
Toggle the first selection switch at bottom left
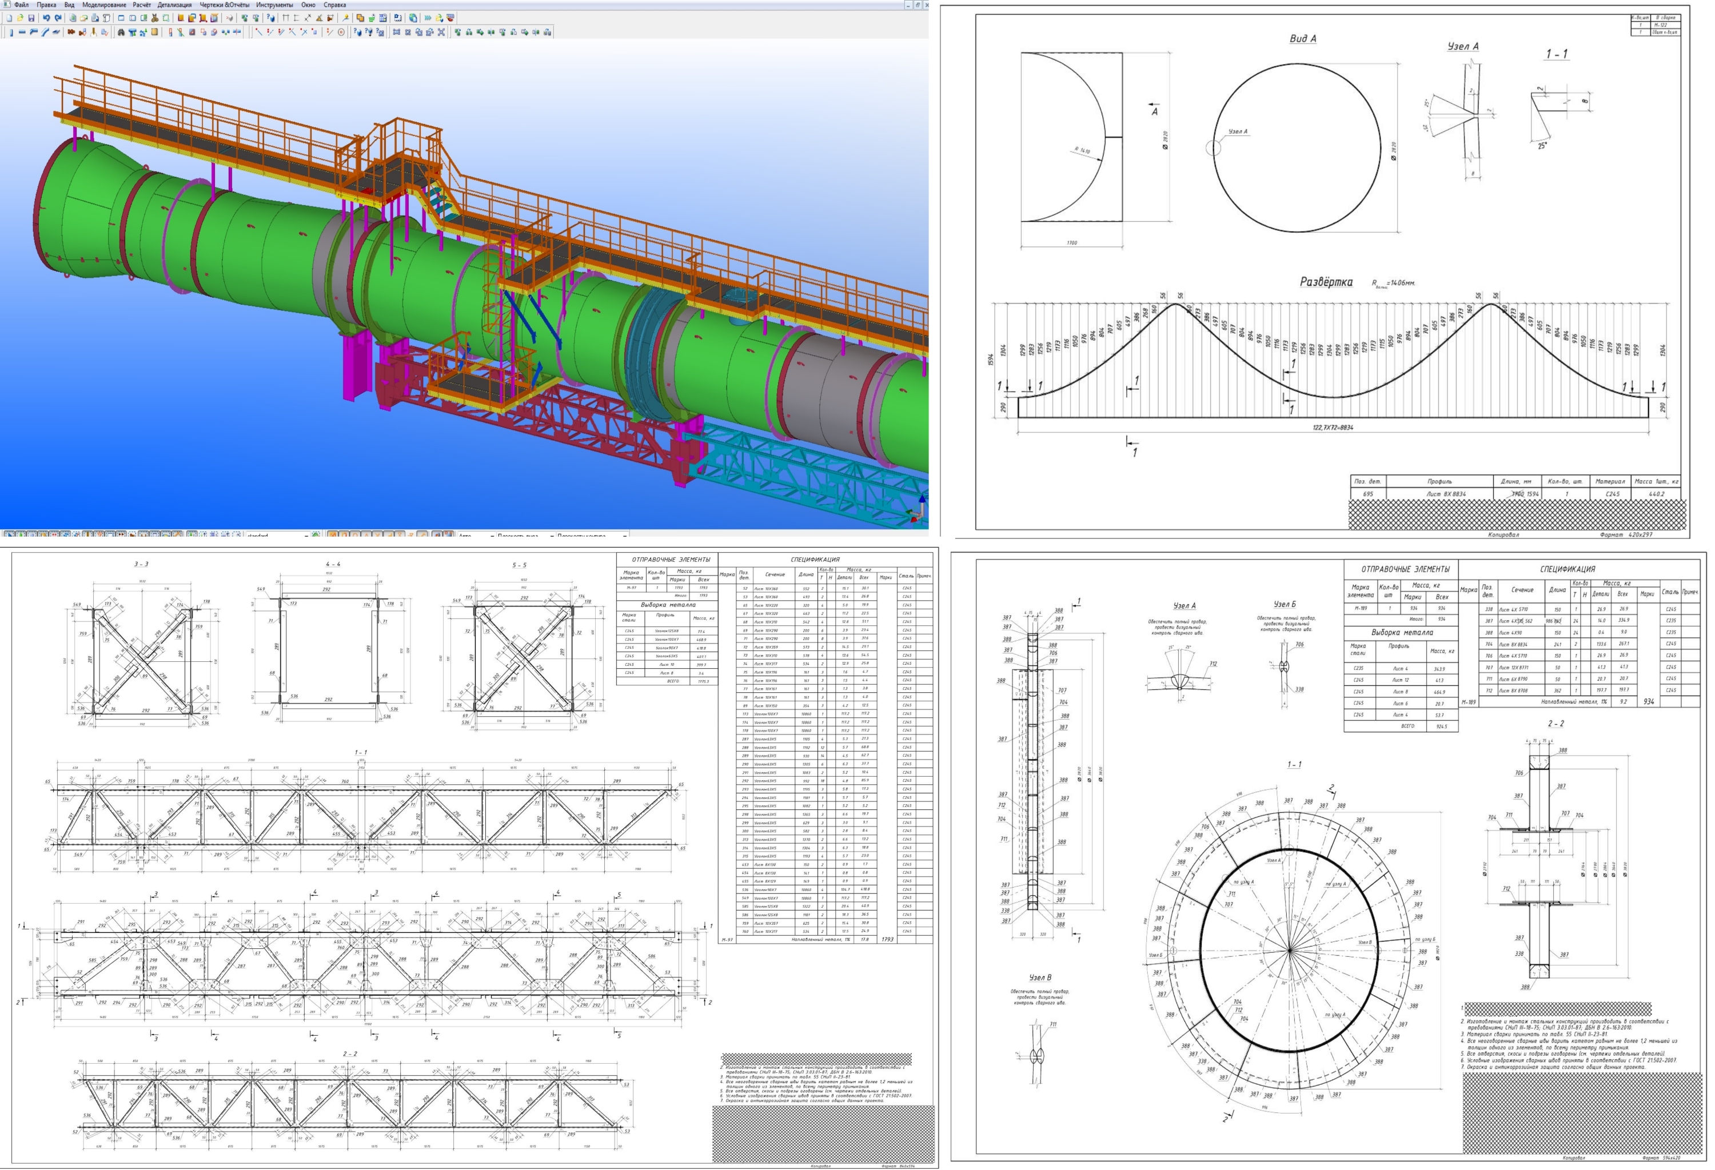point(9,534)
